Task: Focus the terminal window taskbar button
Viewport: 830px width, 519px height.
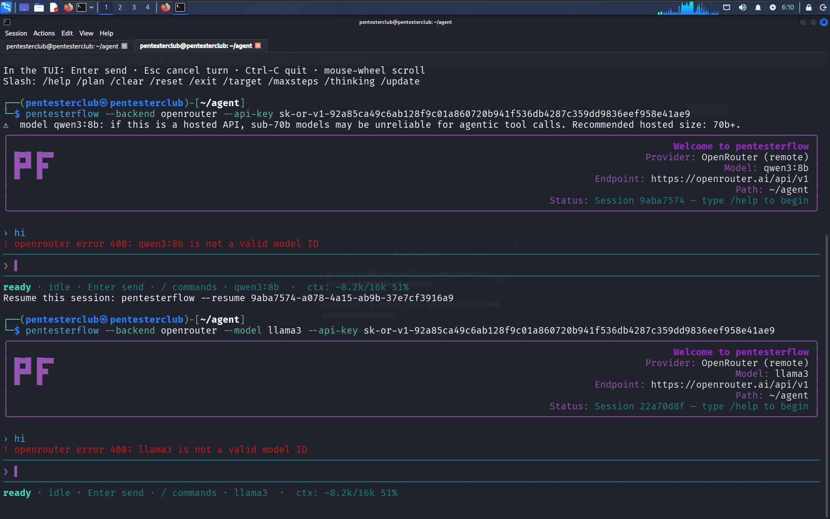Action: point(180,7)
